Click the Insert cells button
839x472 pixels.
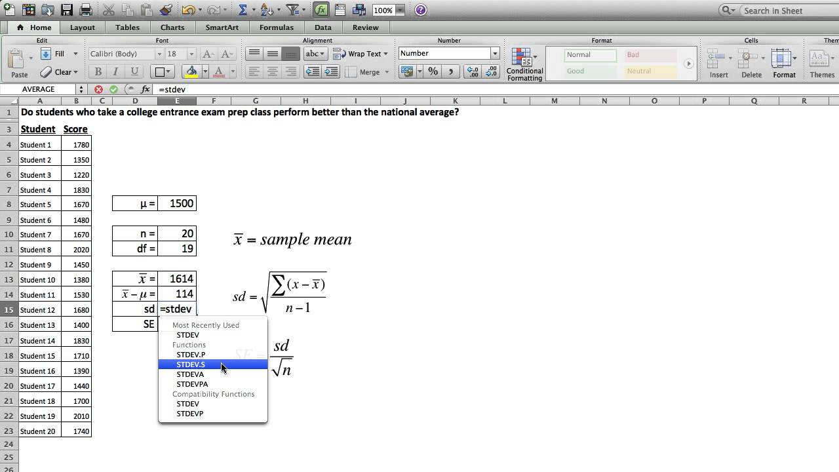(718, 64)
